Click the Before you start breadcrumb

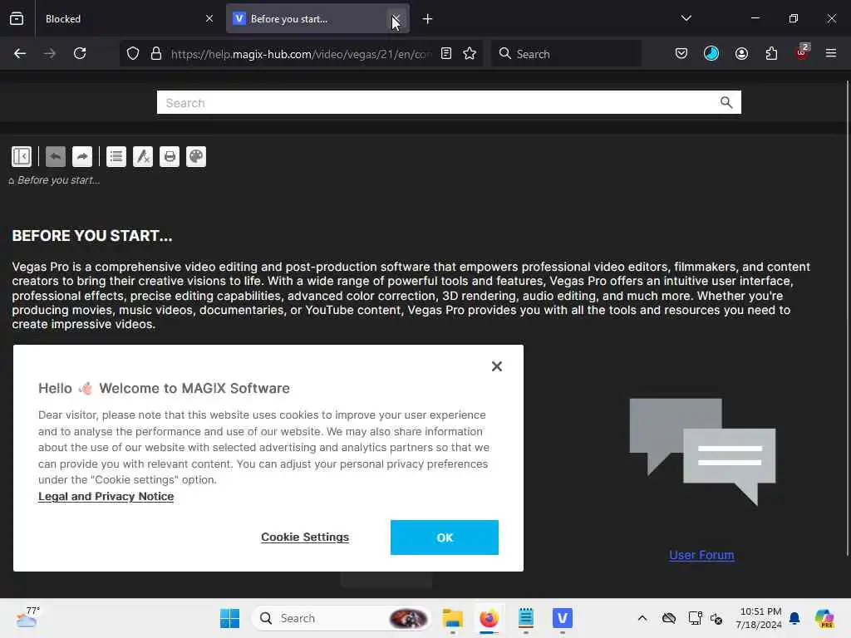pos(58,180)
